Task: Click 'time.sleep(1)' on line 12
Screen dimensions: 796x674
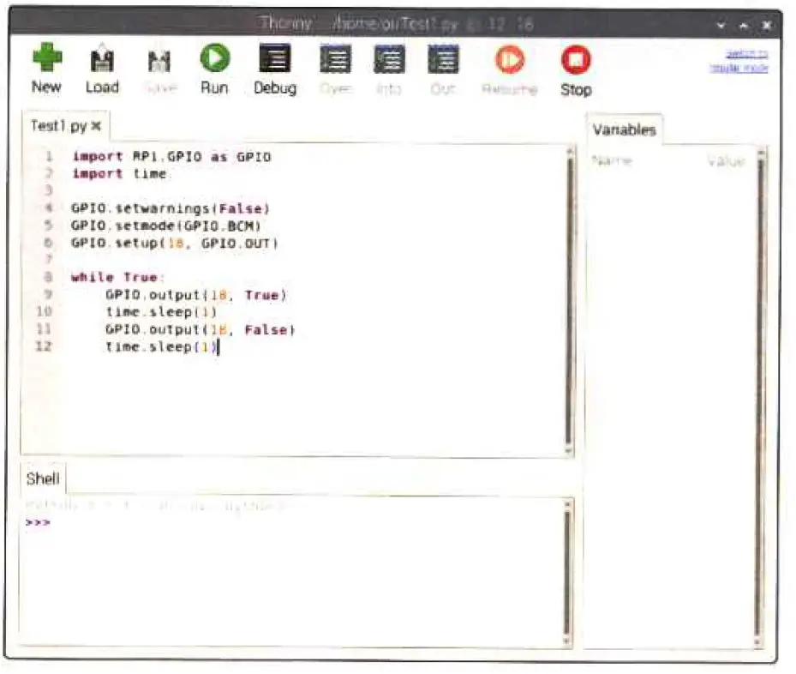Action: (x=161, y=346)
